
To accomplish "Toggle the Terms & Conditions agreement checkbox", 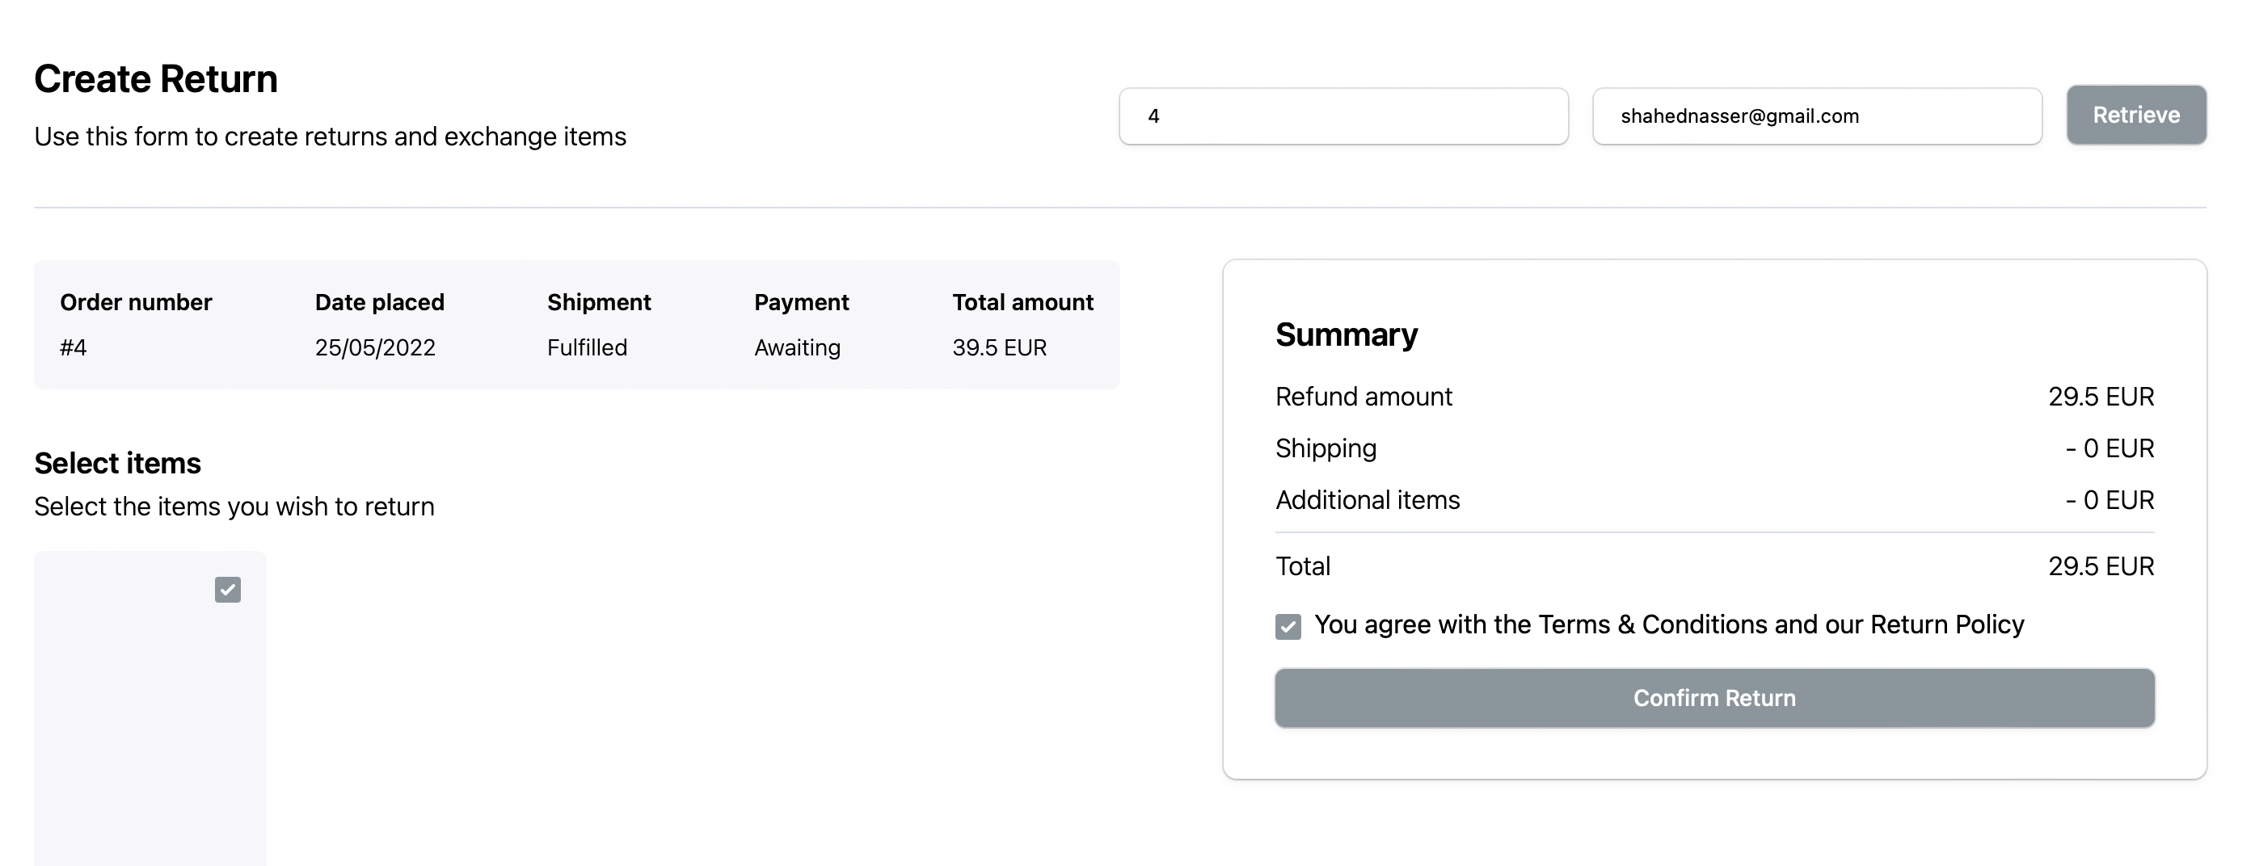I will (1288, 626).
